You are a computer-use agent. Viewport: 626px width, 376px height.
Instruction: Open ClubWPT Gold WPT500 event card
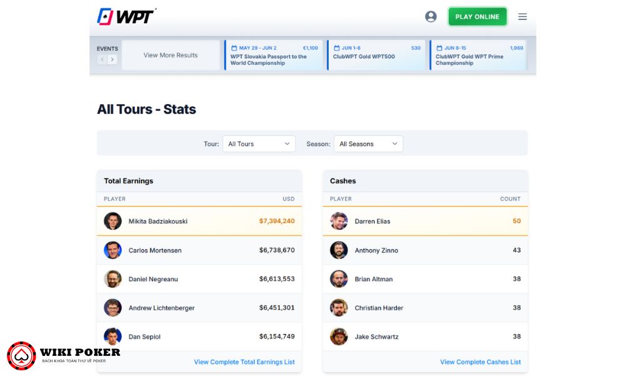point(376,55)
